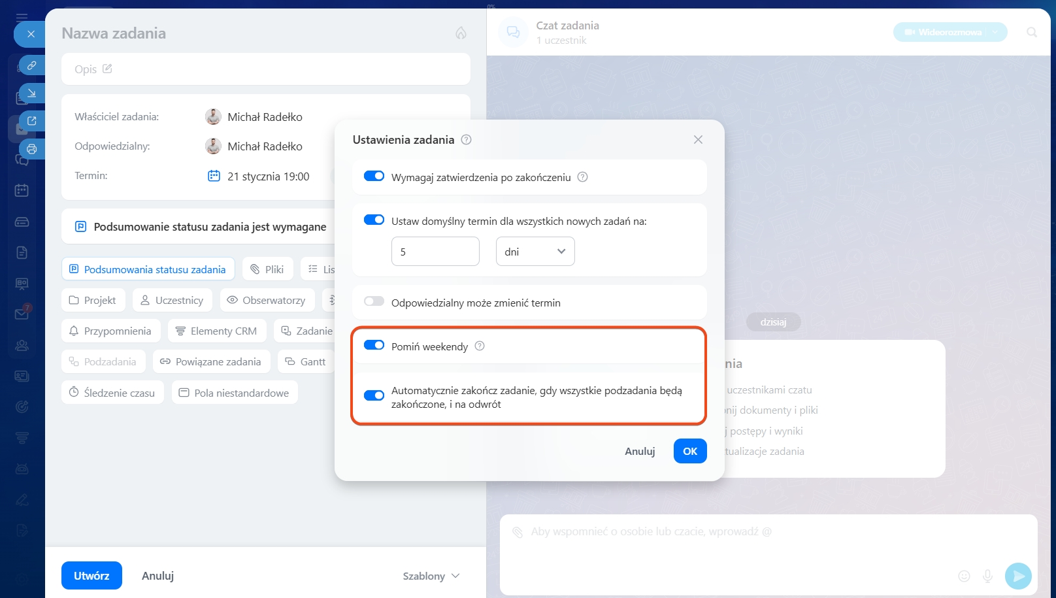Enable Odpowiedzialny może zmienić termin toggle
The image size is (1056, 598).
pyautogui.click(x=374, y=301)
